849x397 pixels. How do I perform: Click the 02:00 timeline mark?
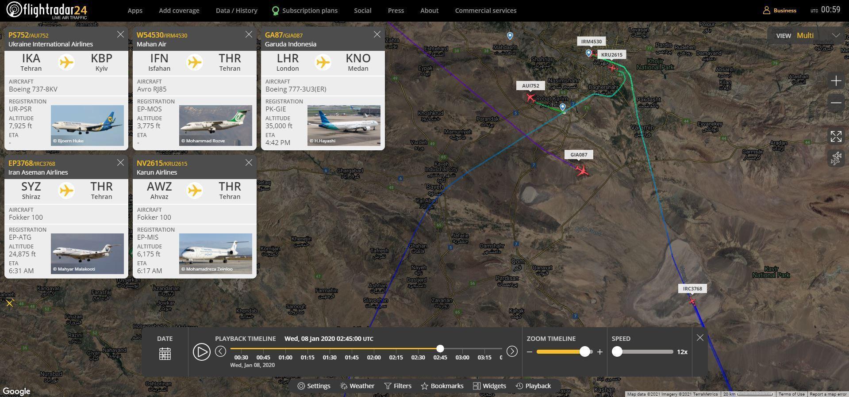click(x=374, y=357)
